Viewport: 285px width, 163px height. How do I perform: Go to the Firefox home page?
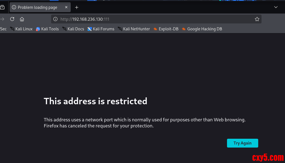(22, 19)
